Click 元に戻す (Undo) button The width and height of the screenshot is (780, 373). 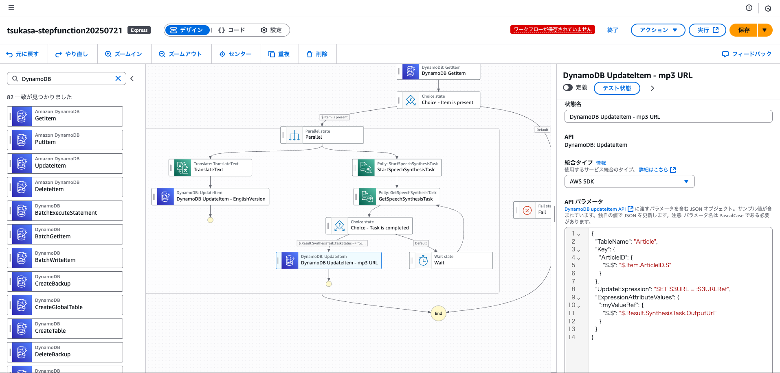click(x=23, y=54)
